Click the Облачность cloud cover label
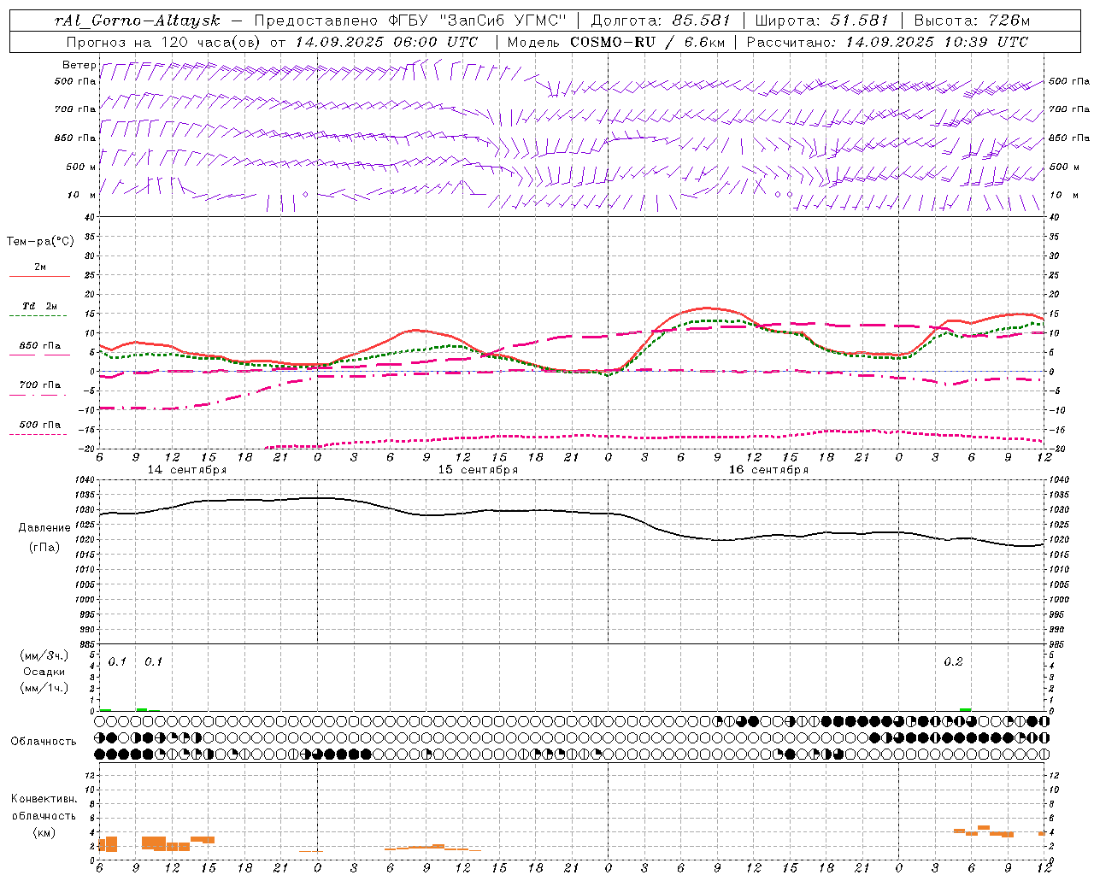This screenshot has height=875, width=1094. [44, 741]
